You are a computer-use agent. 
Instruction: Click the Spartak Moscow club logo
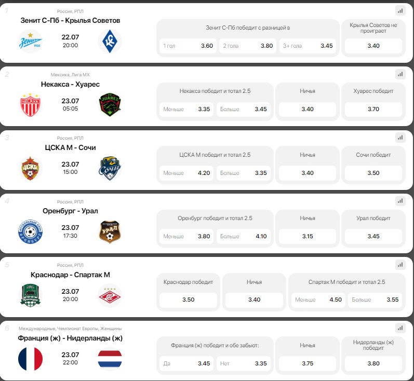pyautogui.click(x=110, y=296)
